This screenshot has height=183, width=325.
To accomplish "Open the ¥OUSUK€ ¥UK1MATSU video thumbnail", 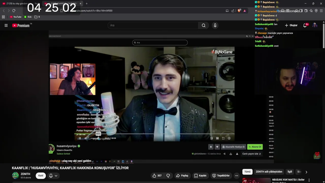I will pyautogui.click(x=256, y=180).
